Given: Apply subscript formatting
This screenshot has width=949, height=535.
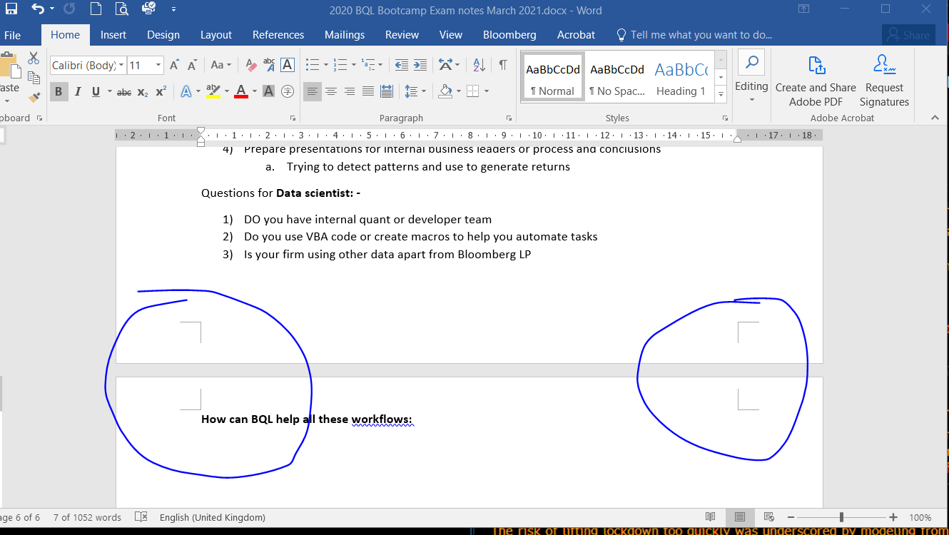Looking at the screenshot, I should pyautogui.click(x=143, y=91).
